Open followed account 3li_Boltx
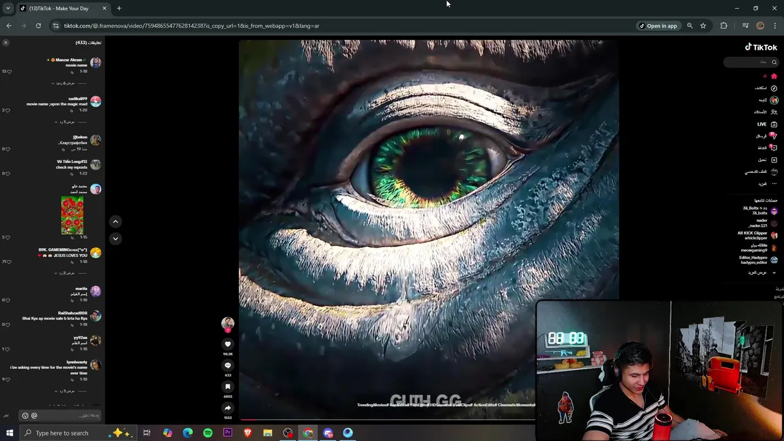Viewport: 784px width, 441px height. pos(759,211)
